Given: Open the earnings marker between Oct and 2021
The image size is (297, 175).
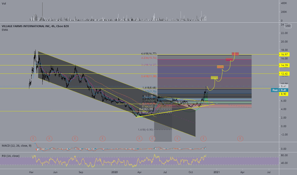Looking at the screenshot, I should pos(203,139).
